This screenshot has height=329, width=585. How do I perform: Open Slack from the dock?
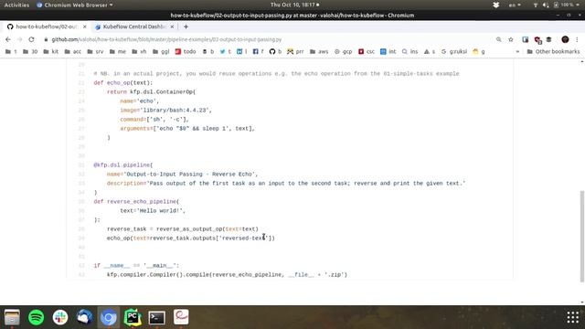point(60,317)
